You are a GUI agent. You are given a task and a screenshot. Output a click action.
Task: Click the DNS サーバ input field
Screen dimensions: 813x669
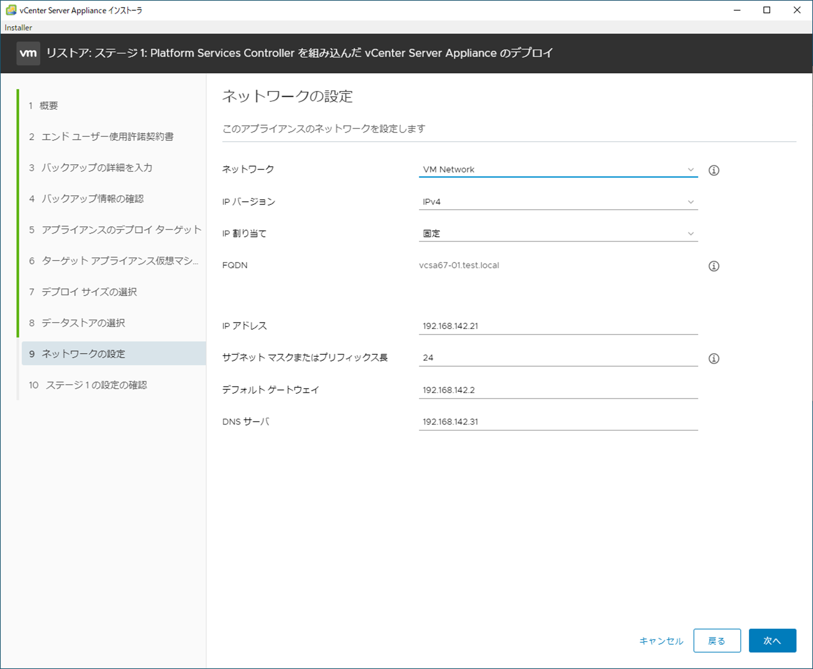[x=558, y=422]
